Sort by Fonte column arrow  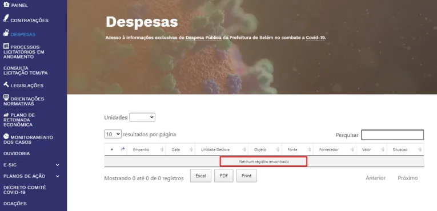click(x=310, y=149)
